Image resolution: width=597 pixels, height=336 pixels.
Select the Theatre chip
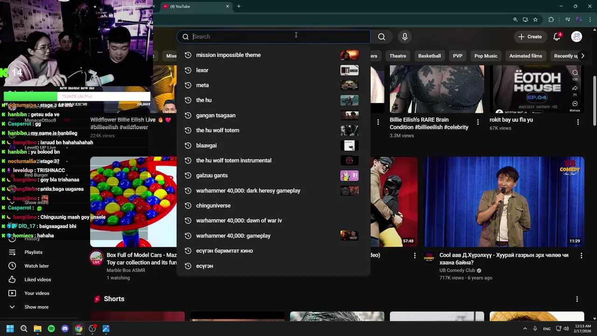pyautogui.click(x=398, y=56)
